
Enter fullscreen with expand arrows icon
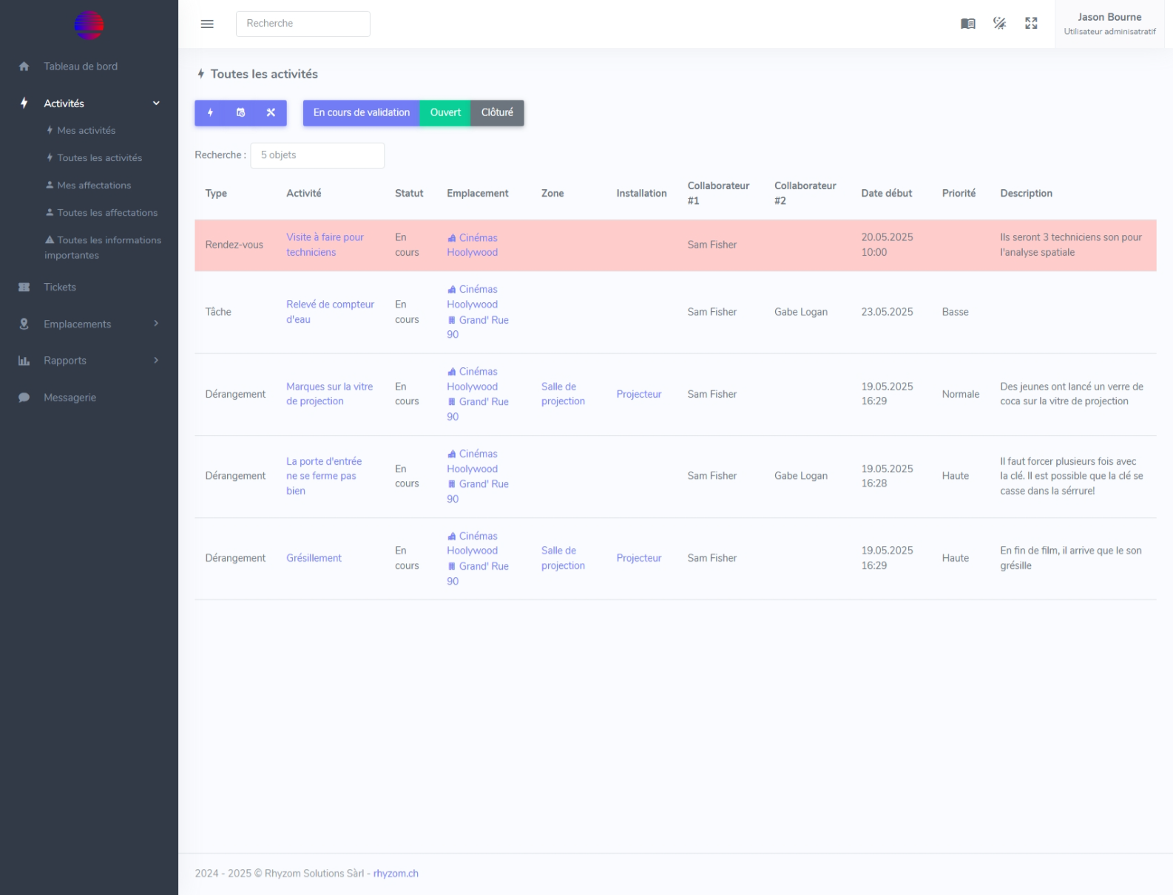click(x=1031, y=24)
